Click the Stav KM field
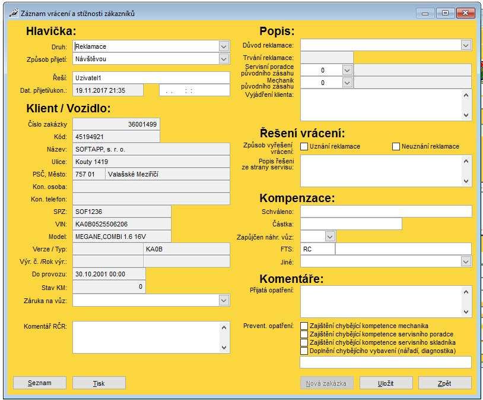 109,286
